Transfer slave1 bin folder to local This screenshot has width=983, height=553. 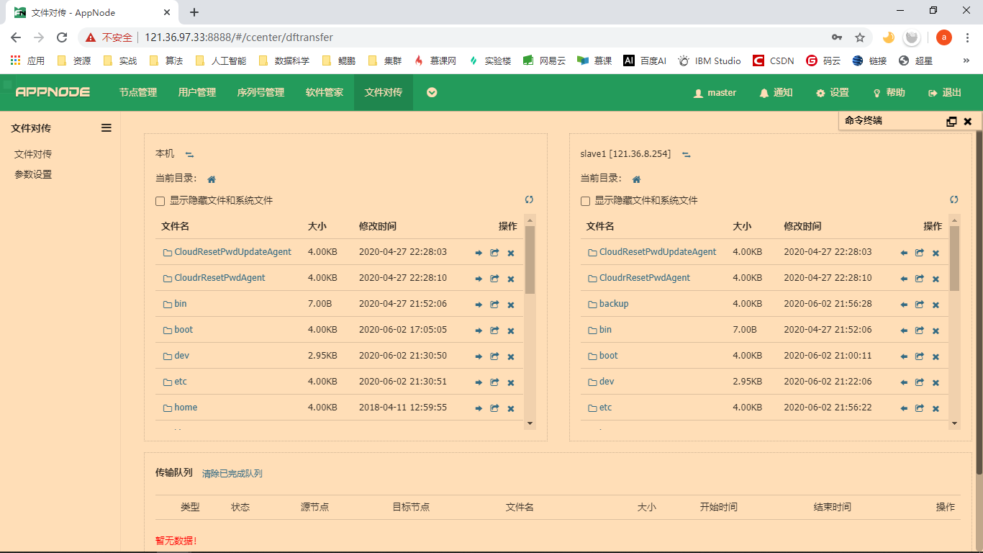(x=904, y=331)
